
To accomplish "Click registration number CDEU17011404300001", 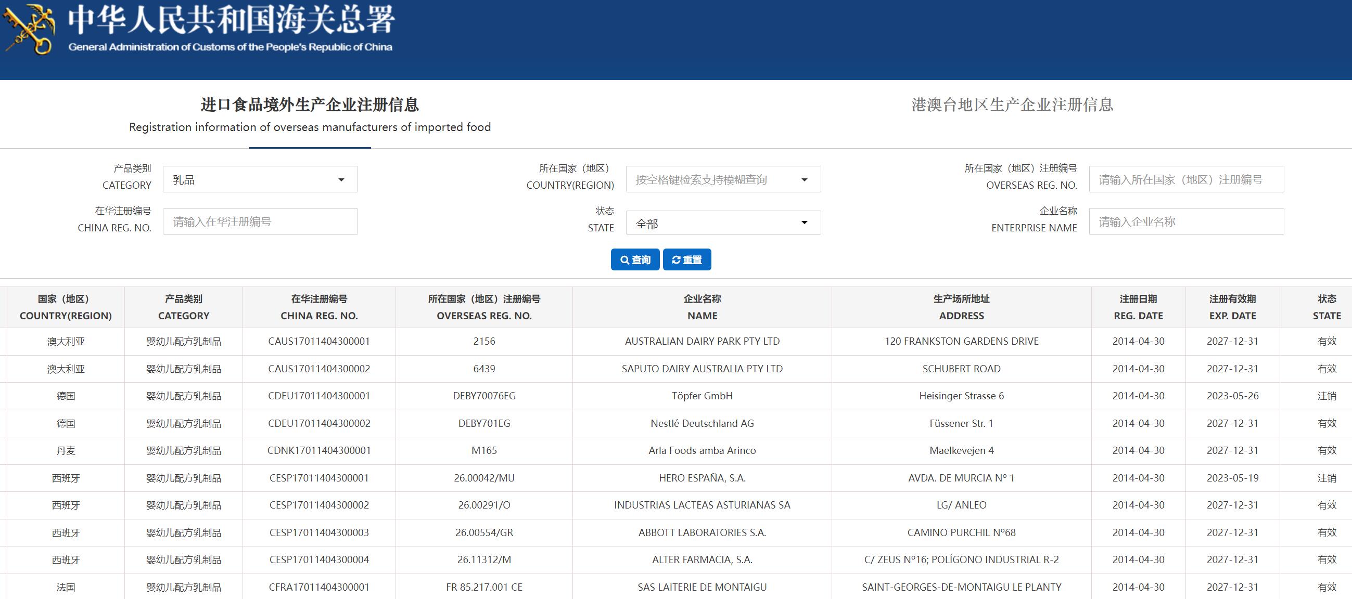I will 319,396.
